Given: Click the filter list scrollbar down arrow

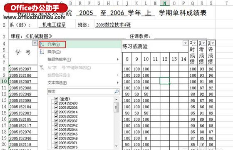Looking at the screenshot, I should pyautogui.click(x=116, y=146).
